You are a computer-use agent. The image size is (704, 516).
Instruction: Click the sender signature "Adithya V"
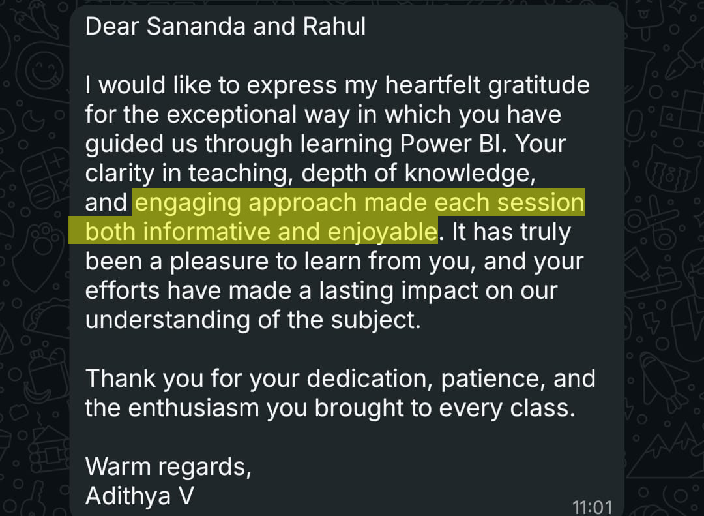click(139, 496)
